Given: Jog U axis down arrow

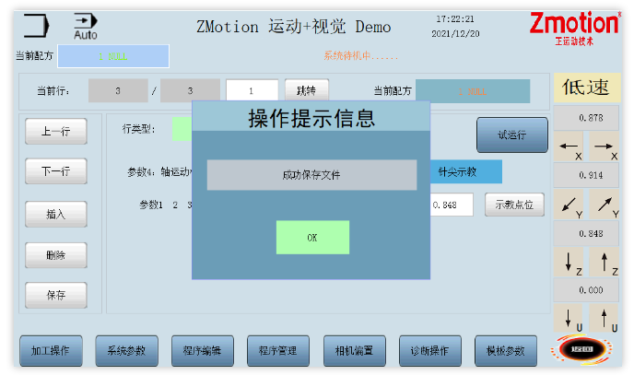Looking at the screenshot, I should click(569, 318).
